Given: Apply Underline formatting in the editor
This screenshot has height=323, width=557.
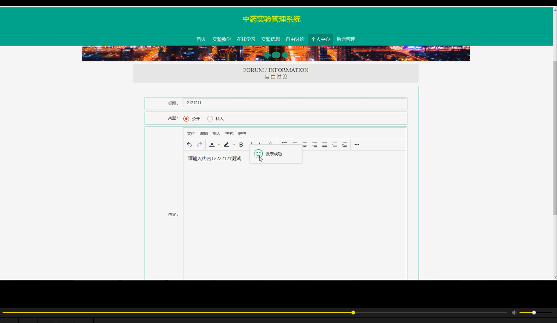Looking at the screenshot, I should pos(260,144).
